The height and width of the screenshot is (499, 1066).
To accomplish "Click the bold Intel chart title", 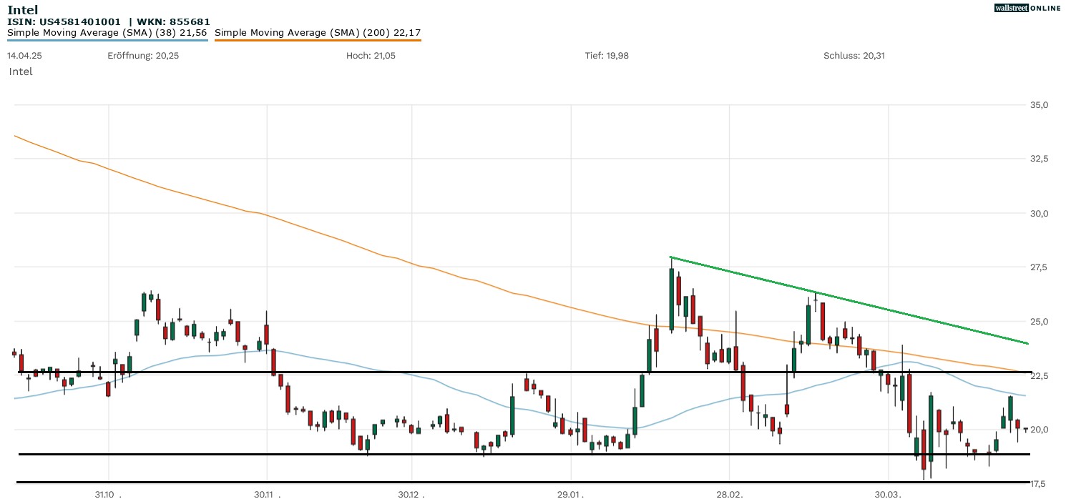I will [x=21, y=9].
